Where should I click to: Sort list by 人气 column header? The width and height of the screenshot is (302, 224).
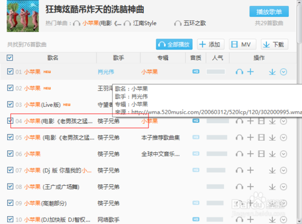pos(217,58)
